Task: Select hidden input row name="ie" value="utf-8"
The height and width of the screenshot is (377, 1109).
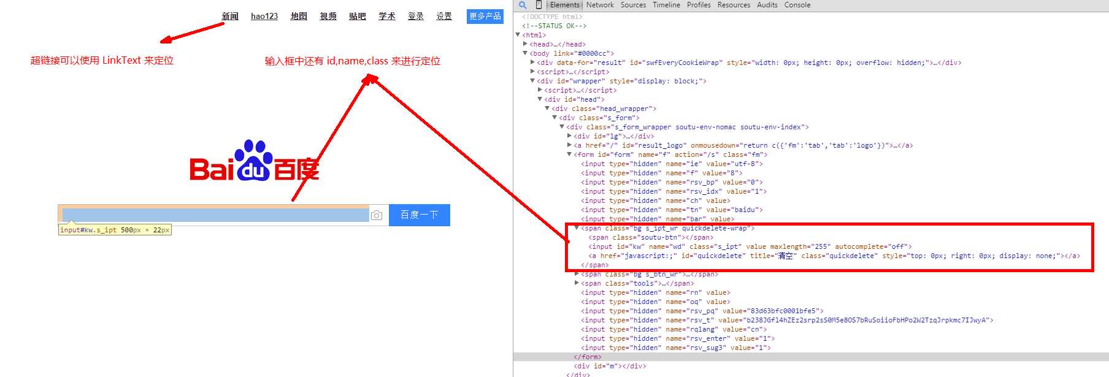Action: click(672, 164)
